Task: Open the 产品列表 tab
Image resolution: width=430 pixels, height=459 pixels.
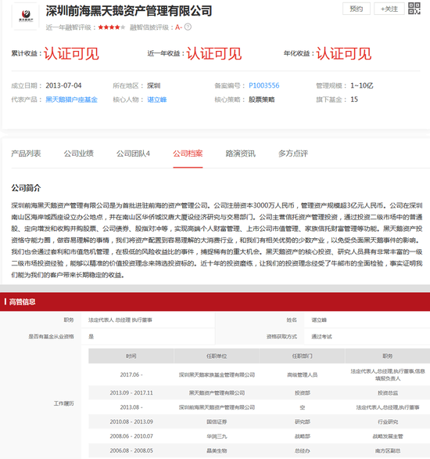Action: pyautogui.click(x=26, y=154)
